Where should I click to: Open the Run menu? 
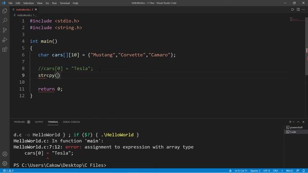pyautogui.click(x=54, y=3)
